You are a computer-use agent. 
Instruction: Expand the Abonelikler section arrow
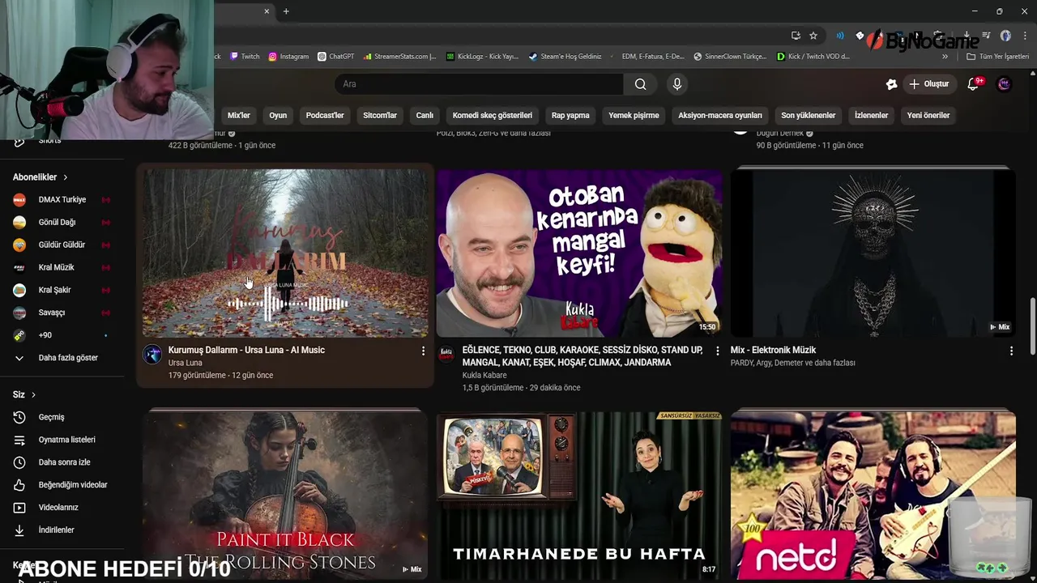pyautogui.click(x=66, y=177)
